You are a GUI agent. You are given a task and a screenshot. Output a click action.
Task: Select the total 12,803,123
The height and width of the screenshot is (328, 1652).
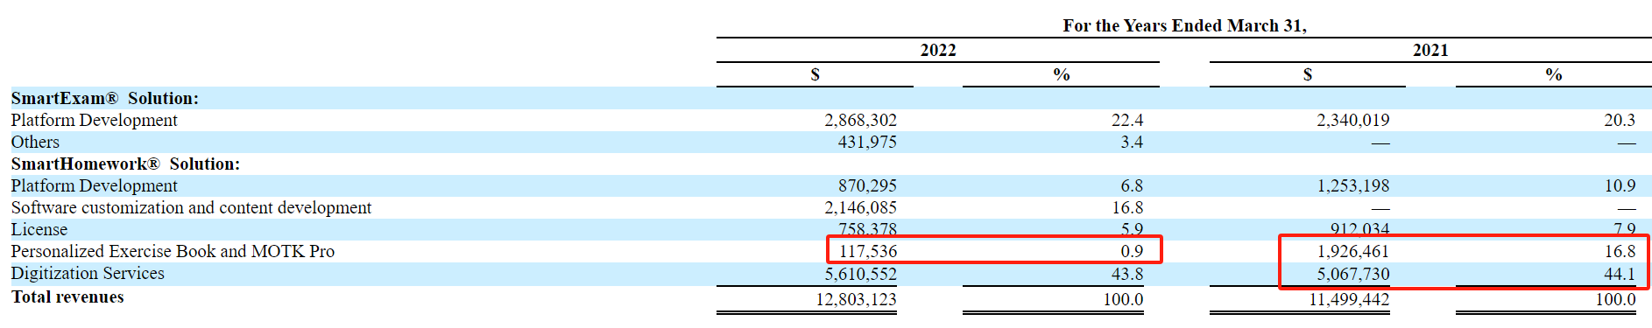pos(856,299)
